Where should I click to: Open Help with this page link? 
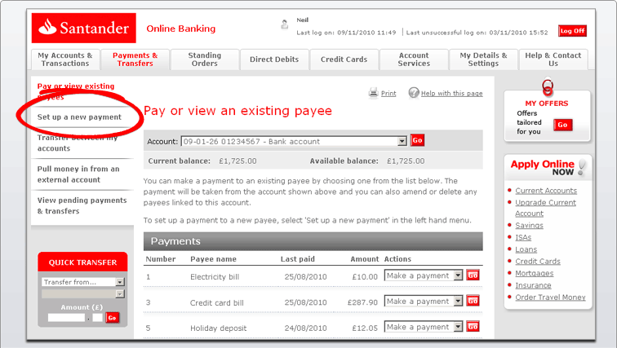coord(452,94)
